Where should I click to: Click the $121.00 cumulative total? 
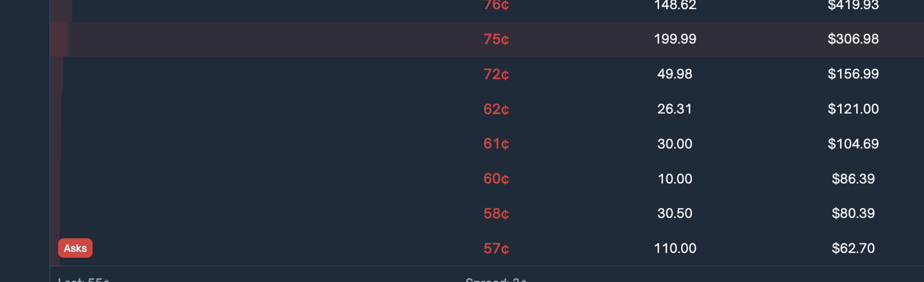pos(853,109)
